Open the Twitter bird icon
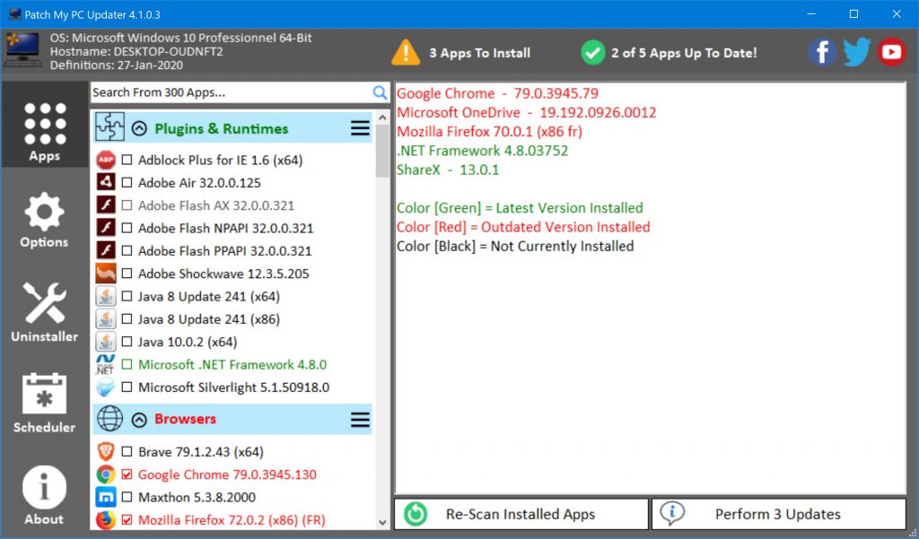The image size is (919, 539). point(856,52)
